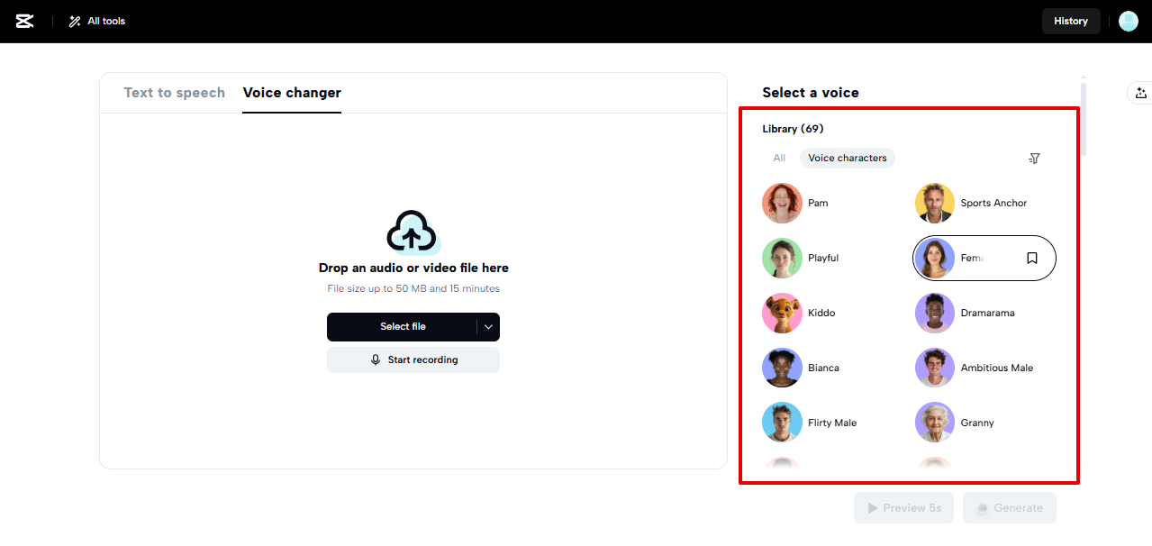
Task: Expand the Select file dropdown arrow
Action: (x=487, y=327)
